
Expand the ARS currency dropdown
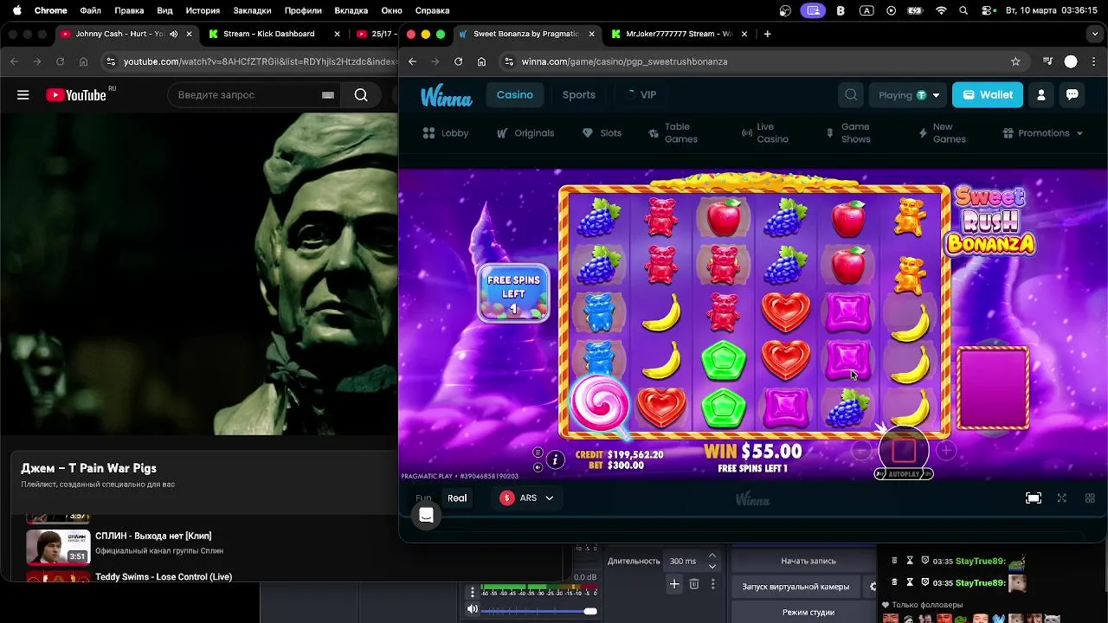(x=528, y=498)
